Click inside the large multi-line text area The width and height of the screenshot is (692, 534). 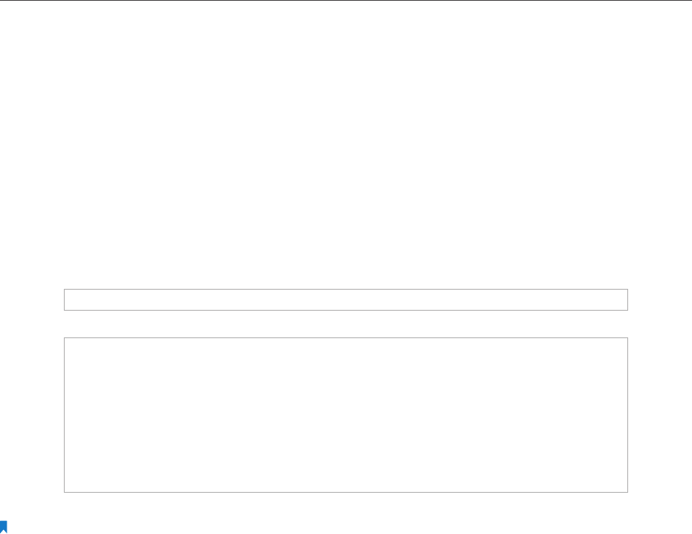[345, 414]
